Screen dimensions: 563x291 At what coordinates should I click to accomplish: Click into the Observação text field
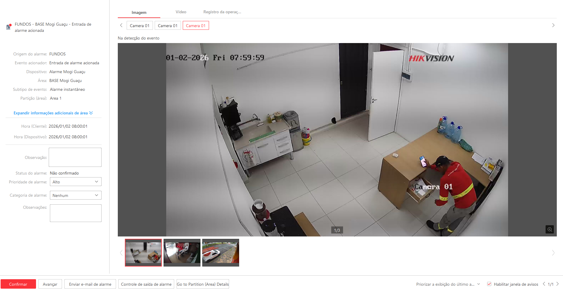[x=75, y=157]
